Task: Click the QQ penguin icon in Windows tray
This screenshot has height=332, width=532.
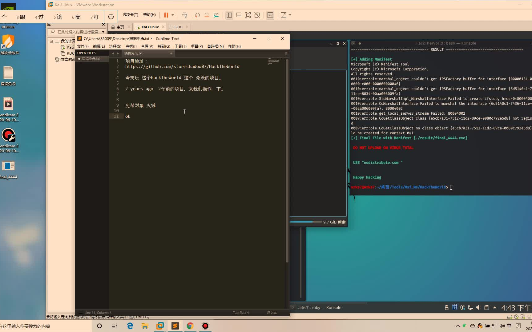Action: tap(480, 326)
